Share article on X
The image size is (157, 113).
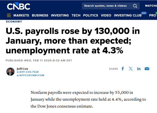tap(130, 69)
